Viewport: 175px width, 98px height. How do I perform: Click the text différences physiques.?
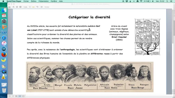point(38,58)
